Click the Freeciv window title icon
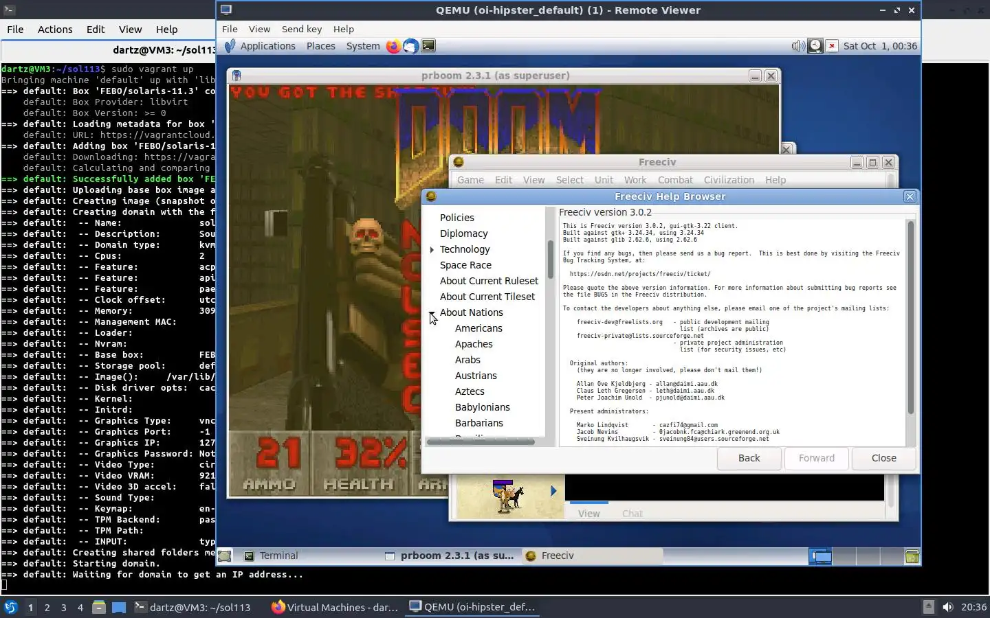 [459, 162]
